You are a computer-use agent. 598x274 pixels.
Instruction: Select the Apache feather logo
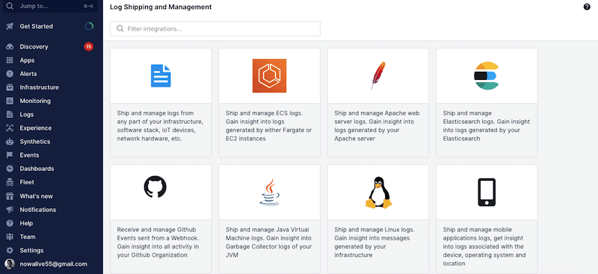point(378,76)
